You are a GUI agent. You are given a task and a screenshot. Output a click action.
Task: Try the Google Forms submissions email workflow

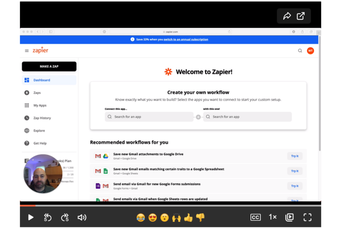pos(295,186)
